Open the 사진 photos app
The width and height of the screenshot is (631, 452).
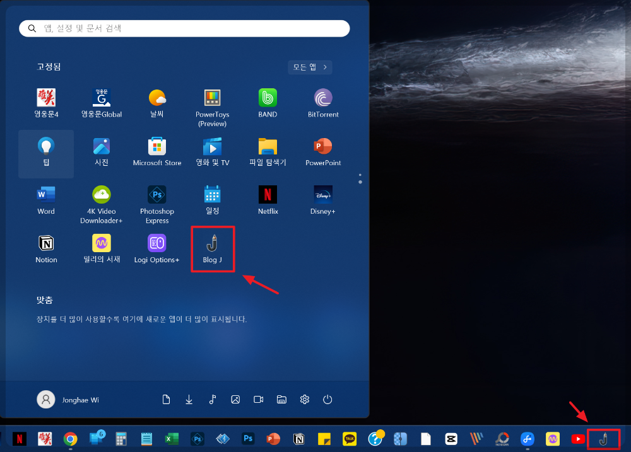(x=102, y=152)
